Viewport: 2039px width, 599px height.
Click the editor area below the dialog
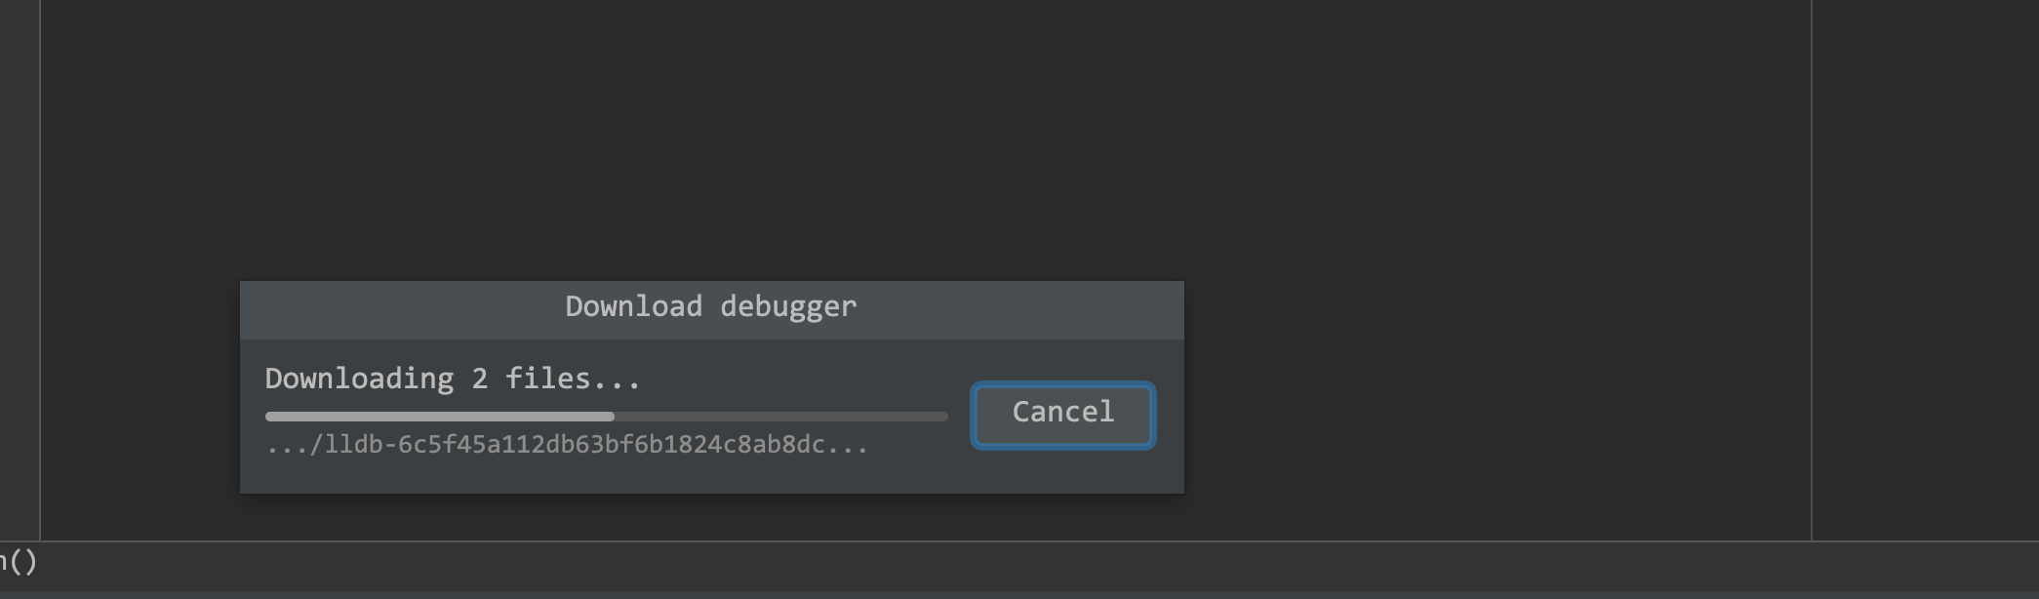[712, 516]
